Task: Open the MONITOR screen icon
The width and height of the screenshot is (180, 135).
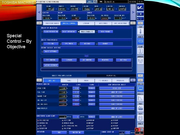Action: tap(140, 88)
